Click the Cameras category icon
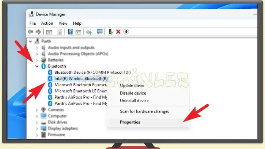 tap(43, 109)
